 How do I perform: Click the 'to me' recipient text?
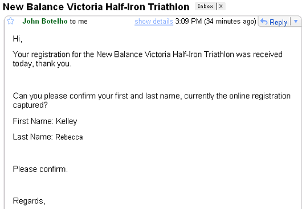[x=79, y=22]
